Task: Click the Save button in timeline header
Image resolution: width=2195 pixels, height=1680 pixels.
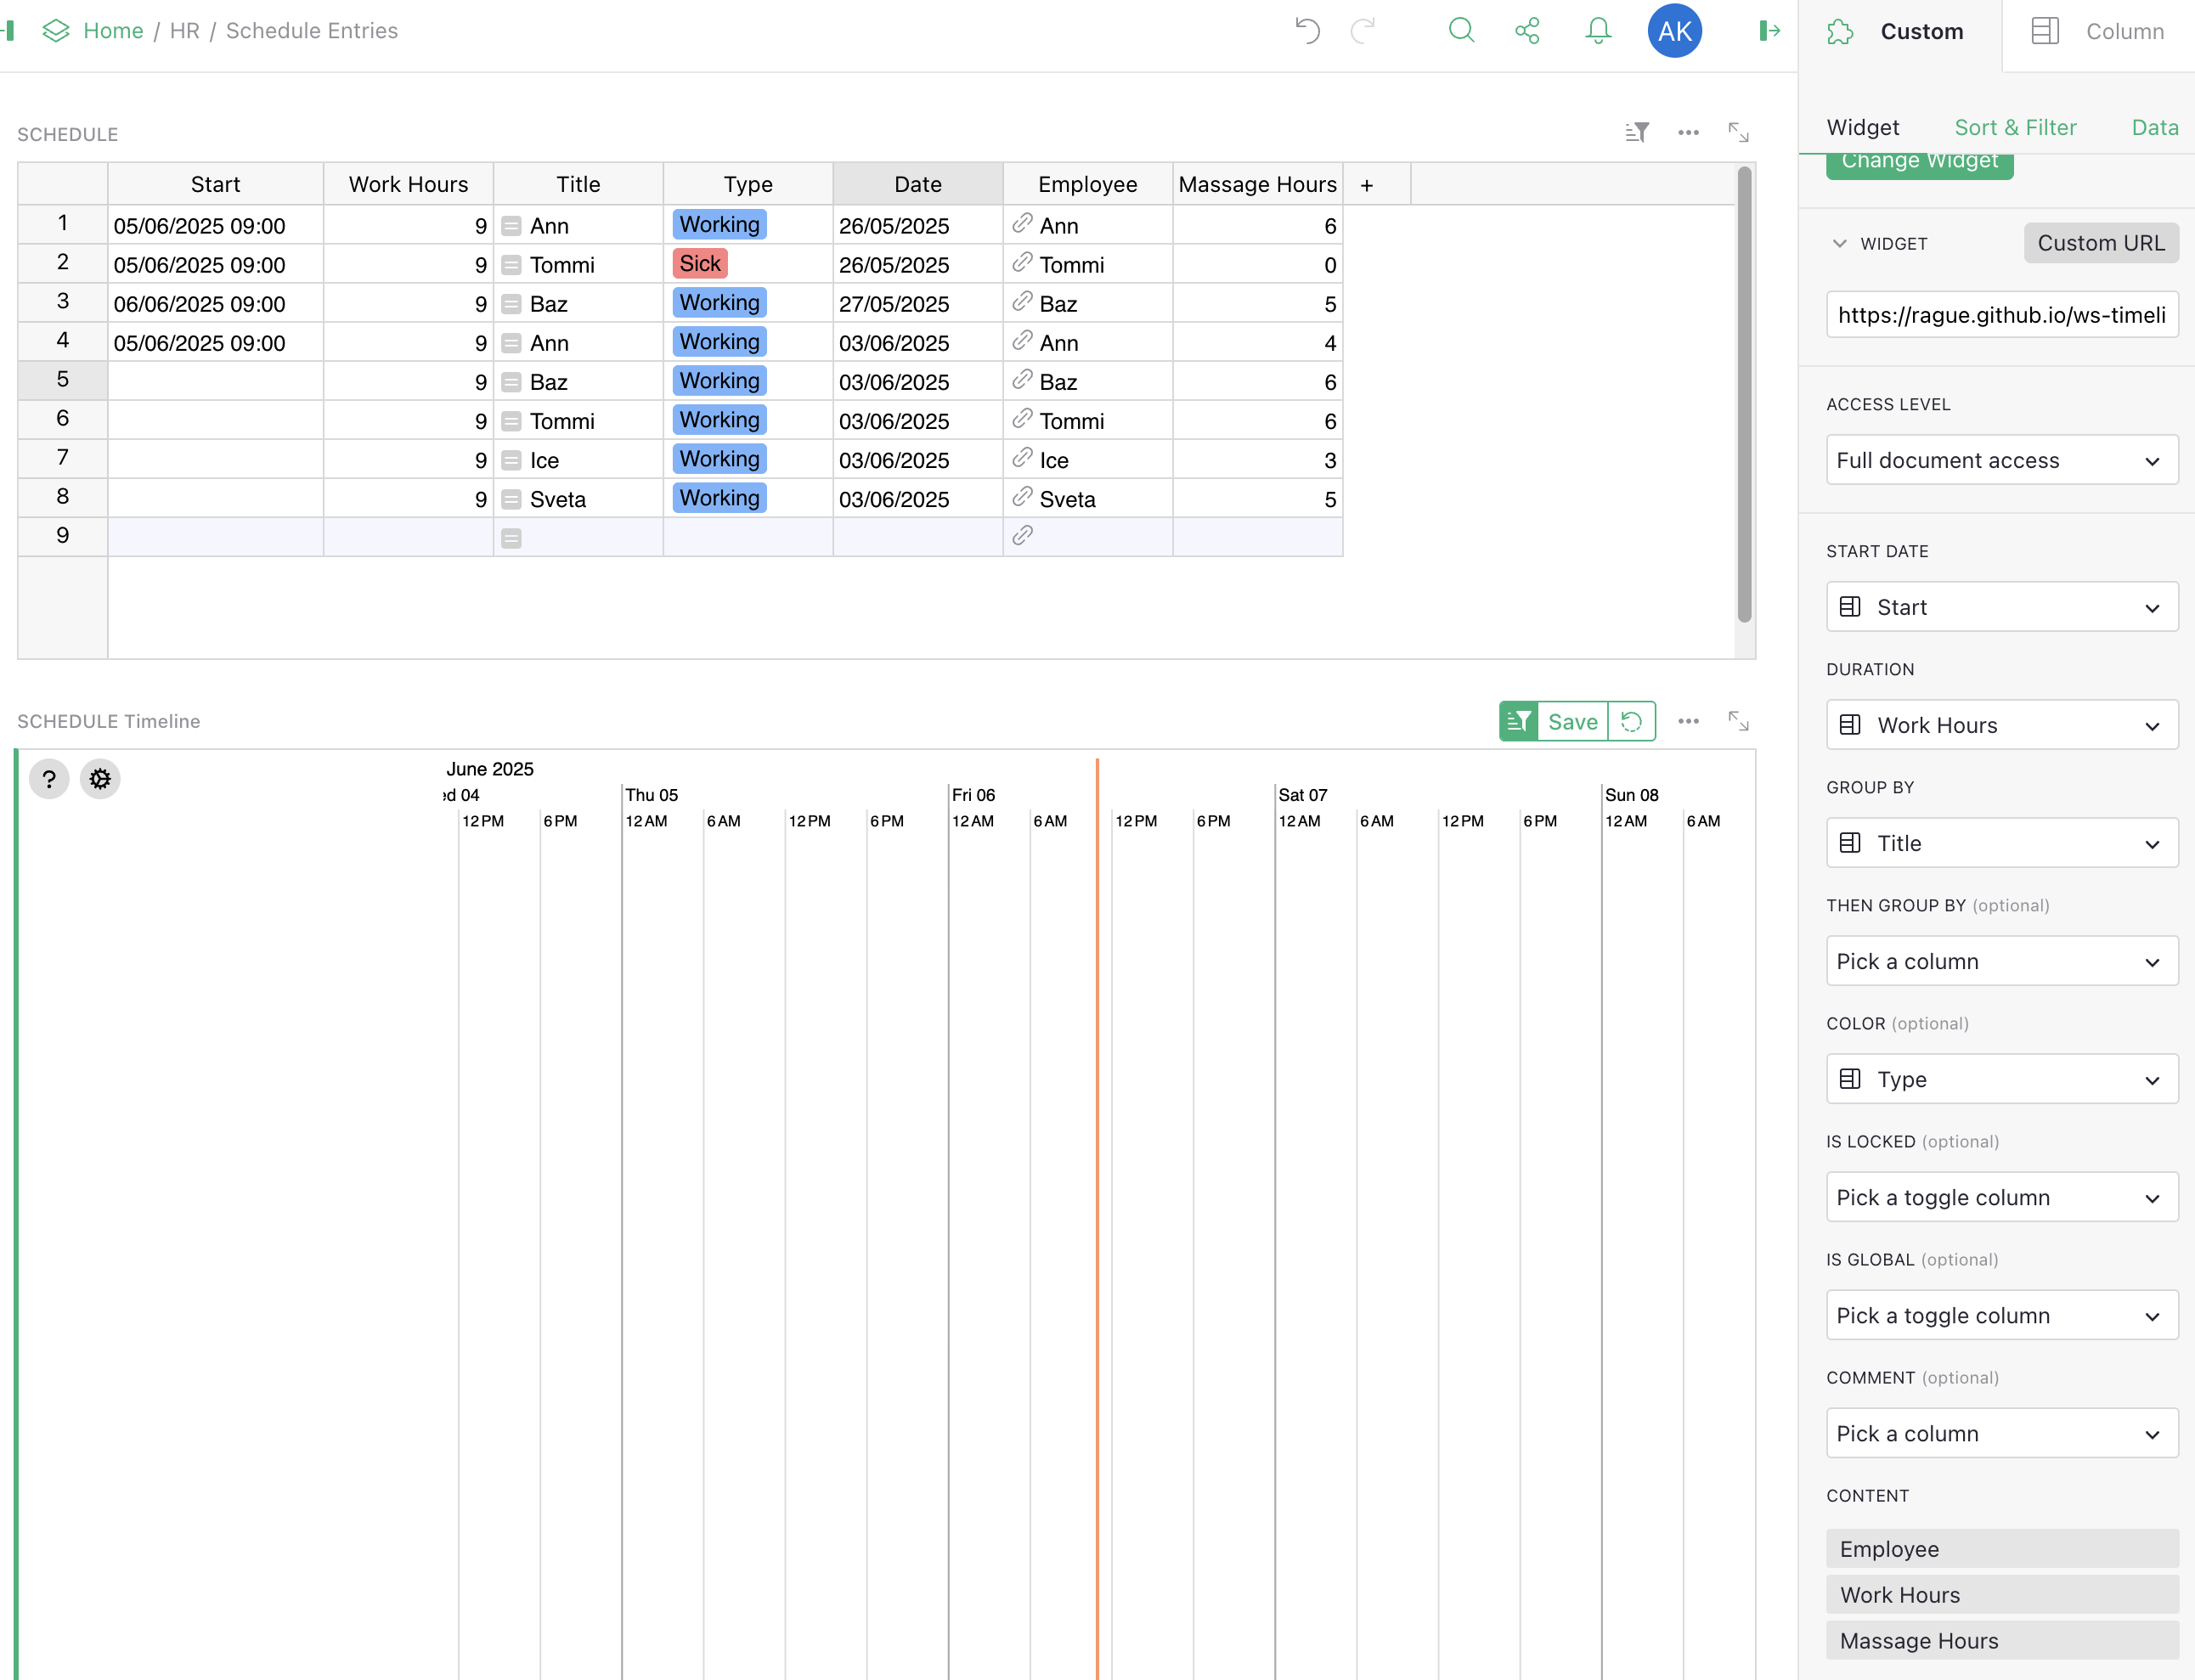Action: tap(1572, 721)
